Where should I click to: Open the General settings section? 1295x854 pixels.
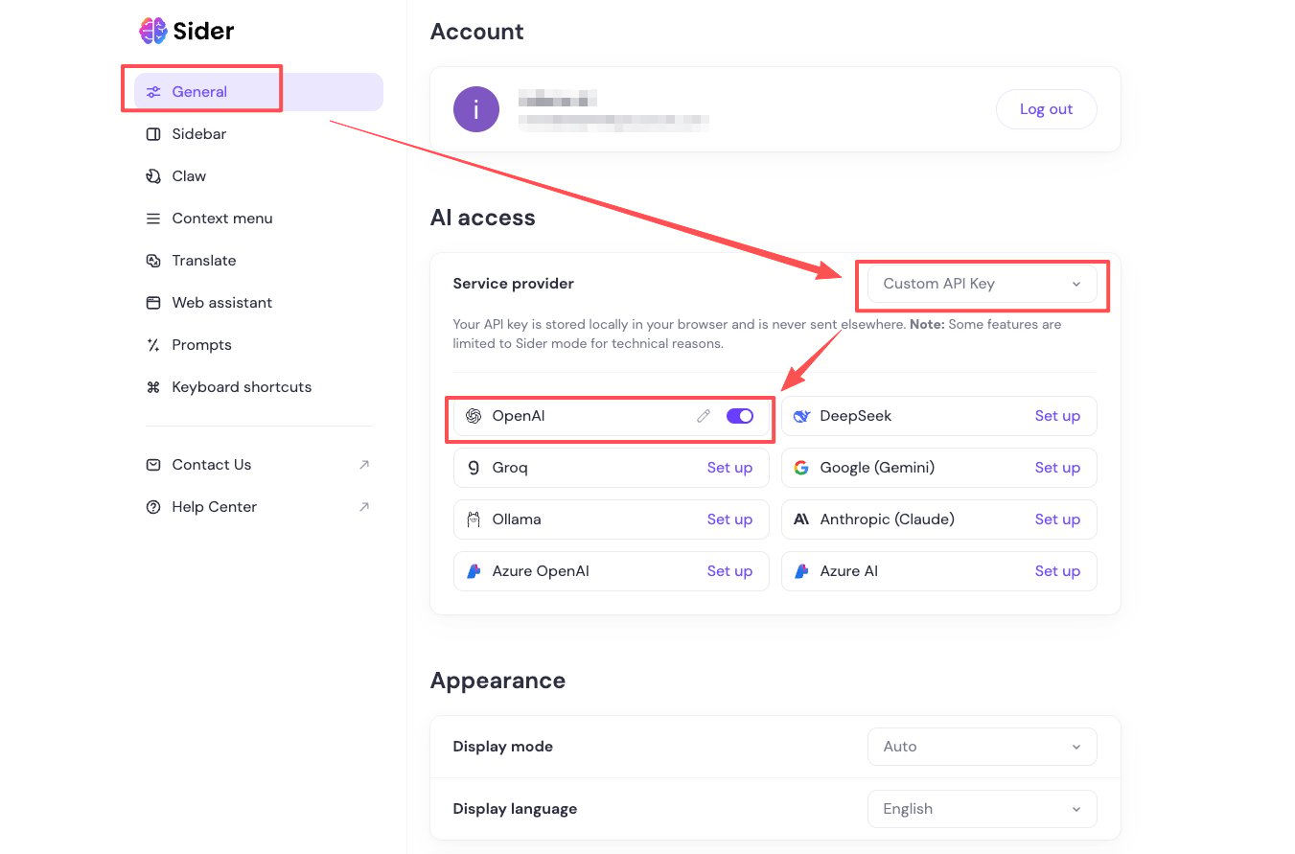(259, 92)
